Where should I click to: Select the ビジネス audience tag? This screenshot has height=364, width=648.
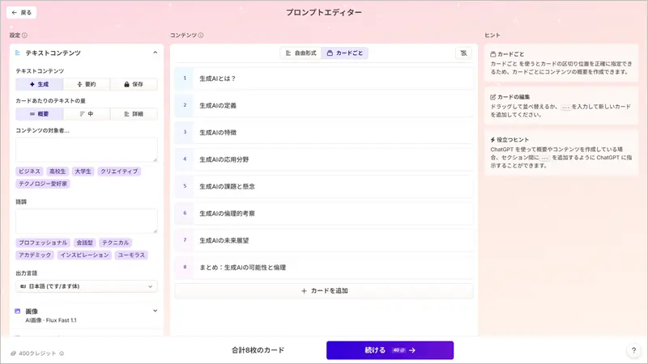(x=29, y=171)
